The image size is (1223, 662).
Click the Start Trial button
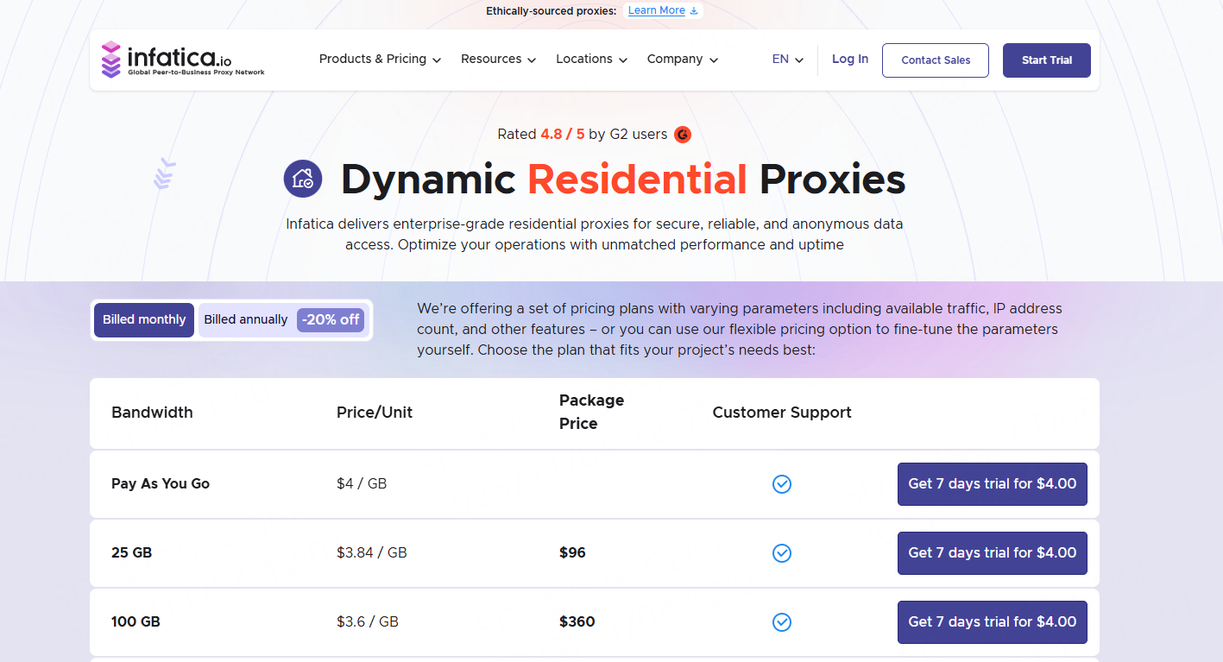coord(1046,60)
